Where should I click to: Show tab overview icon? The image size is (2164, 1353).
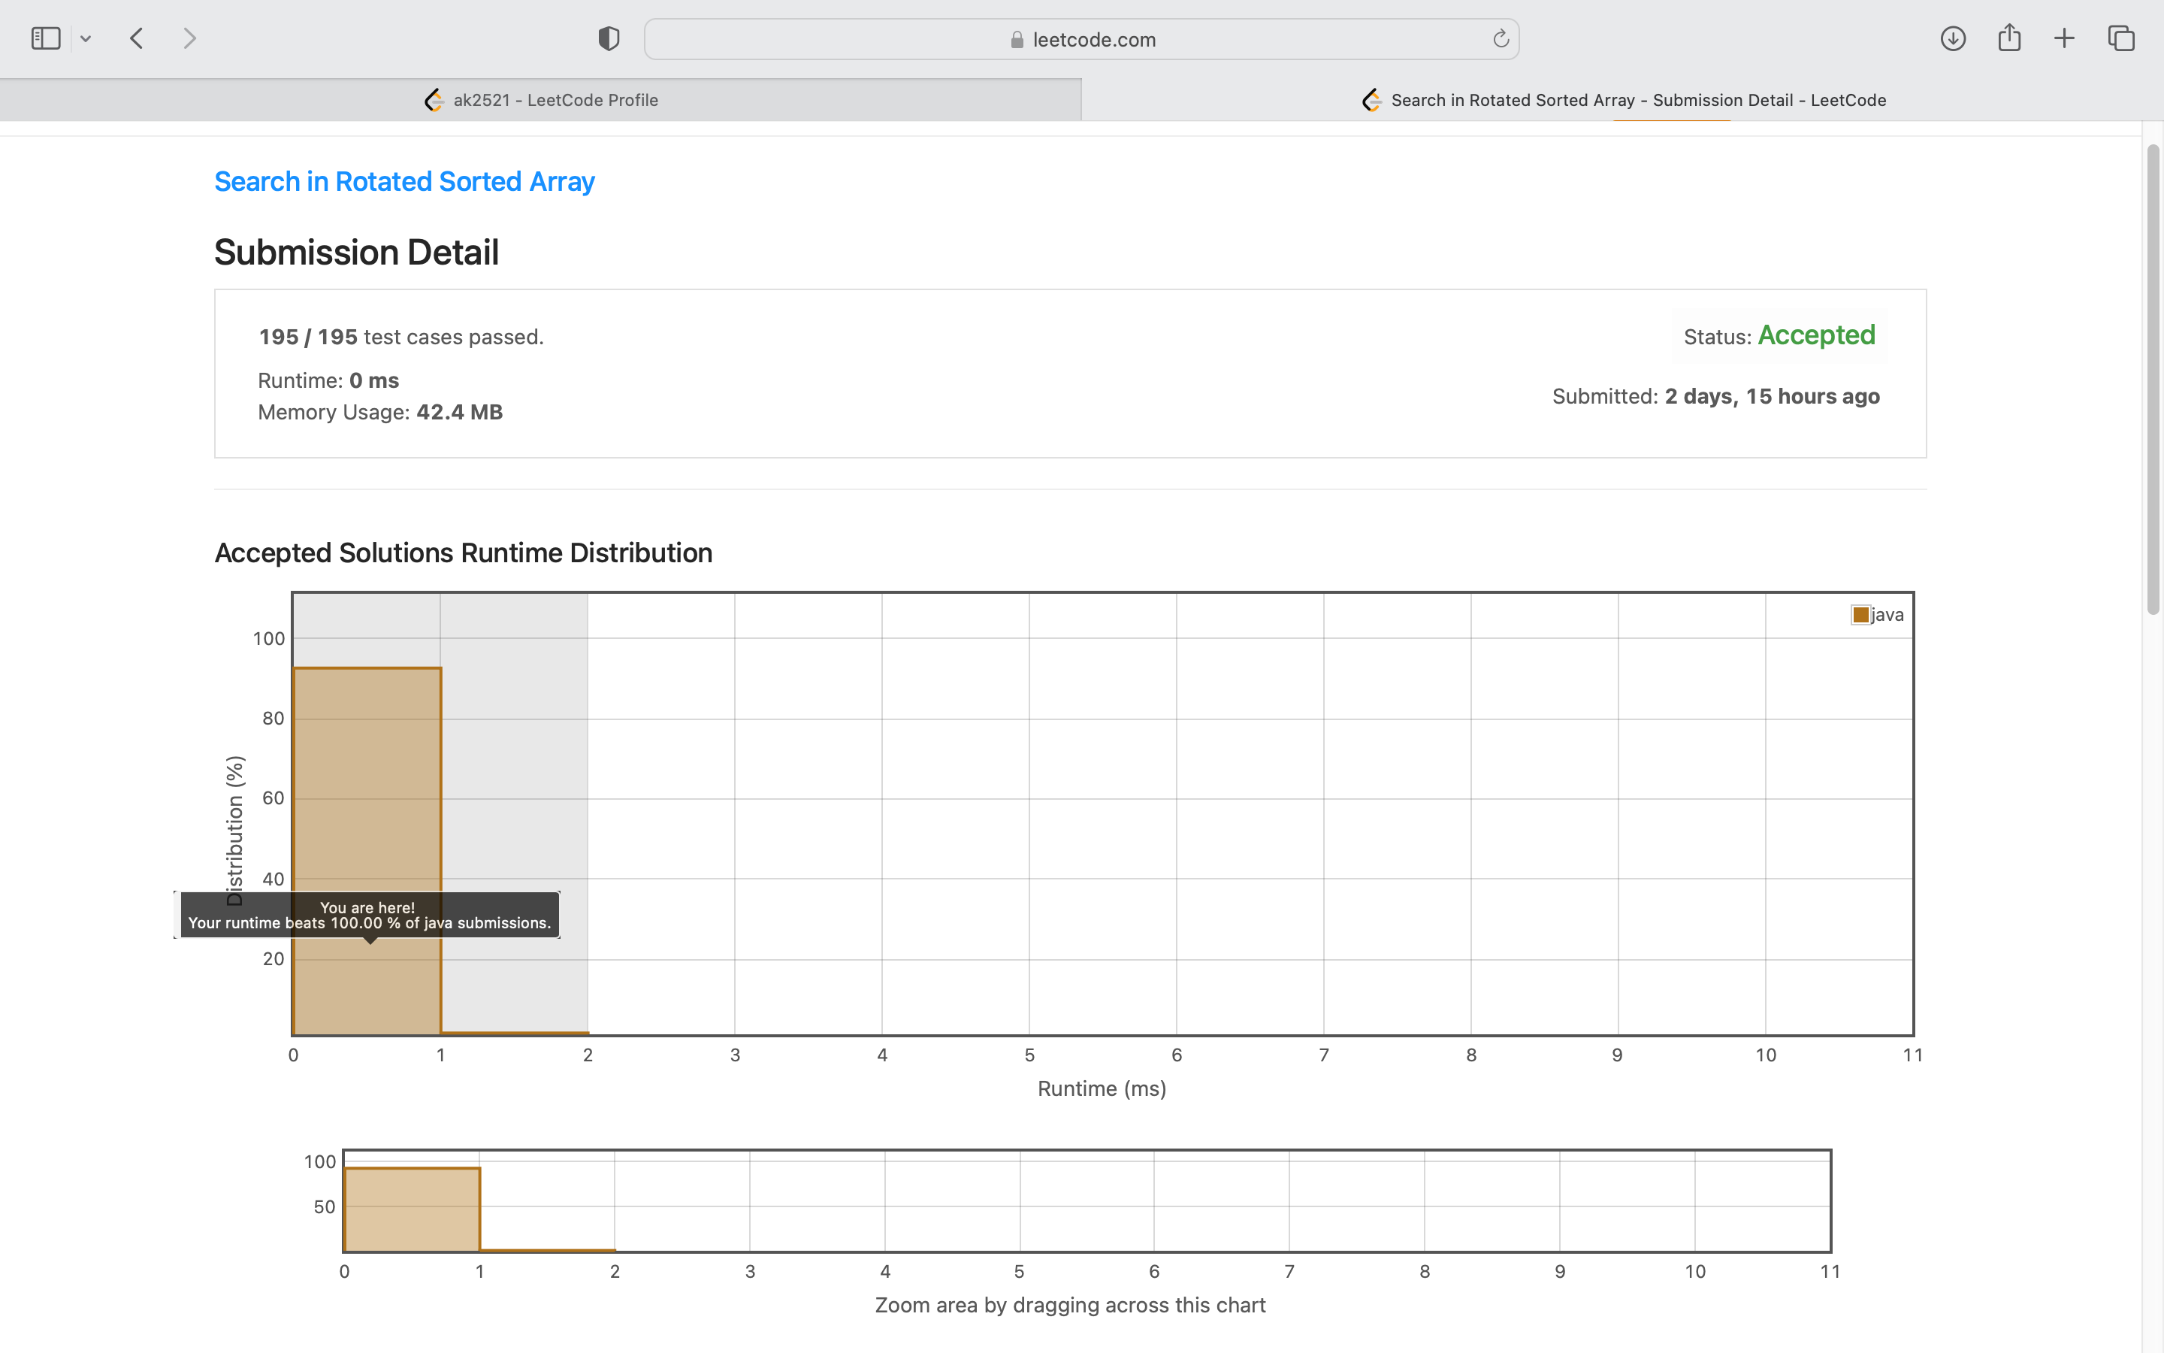[x=2121, y=38]
